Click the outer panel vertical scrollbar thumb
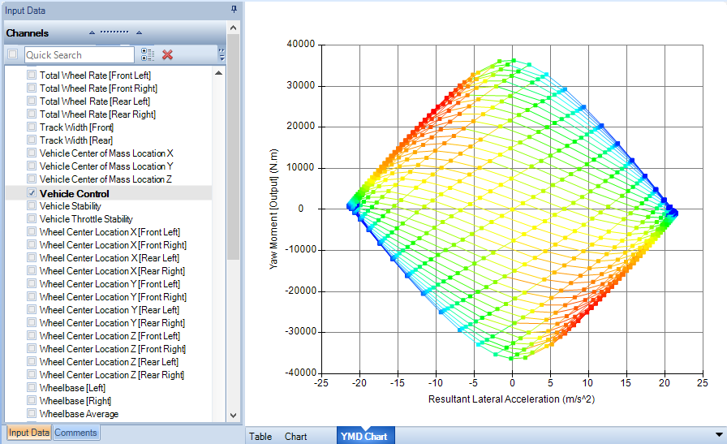 (x=233, y=146)
